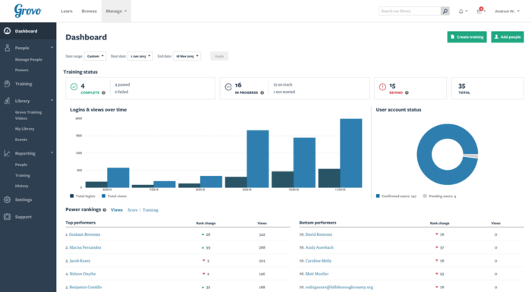The height and width of the screenshot is (292, 531).
Task: Open the Date range Custom dropdown
Action: pyautogui.click(x=95, y=56)
